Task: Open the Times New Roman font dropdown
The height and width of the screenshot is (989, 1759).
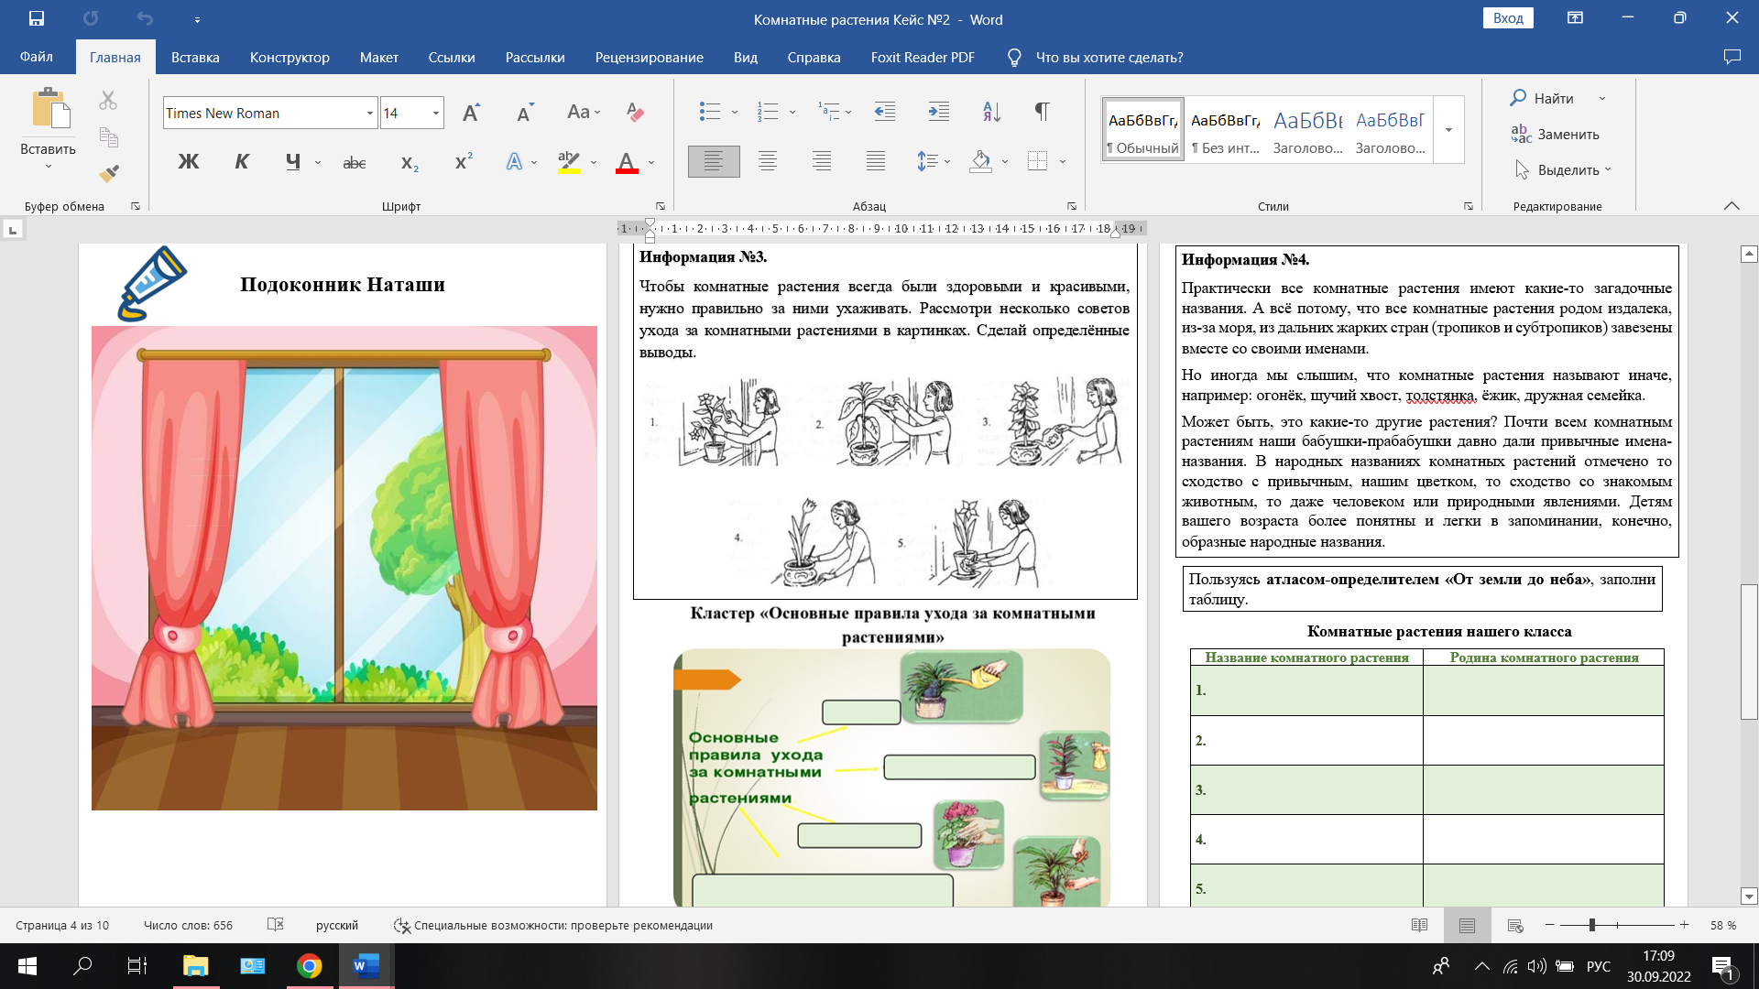Action: (370, 114)
